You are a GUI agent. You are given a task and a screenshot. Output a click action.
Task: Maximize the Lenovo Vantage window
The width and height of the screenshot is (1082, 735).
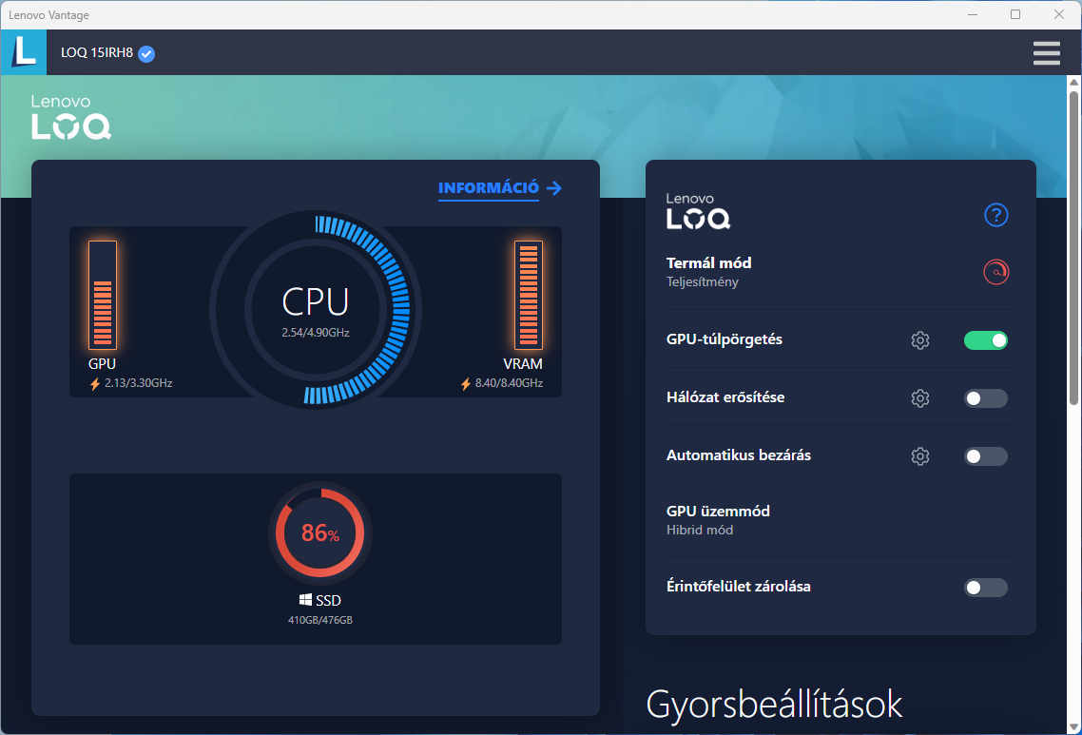1015,14
